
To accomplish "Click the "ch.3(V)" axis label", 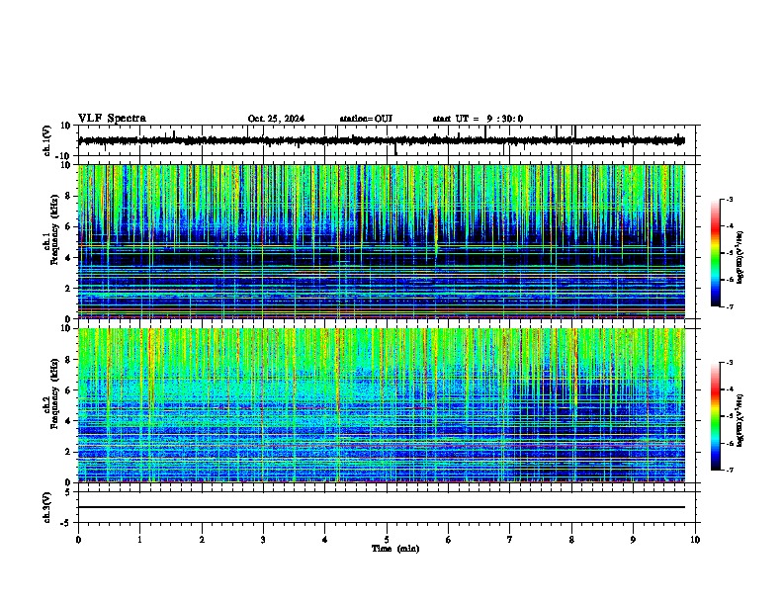I will coord(46,508).
